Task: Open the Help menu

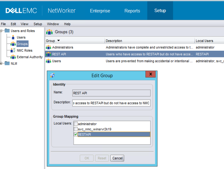Action: [x=67, y=24]
